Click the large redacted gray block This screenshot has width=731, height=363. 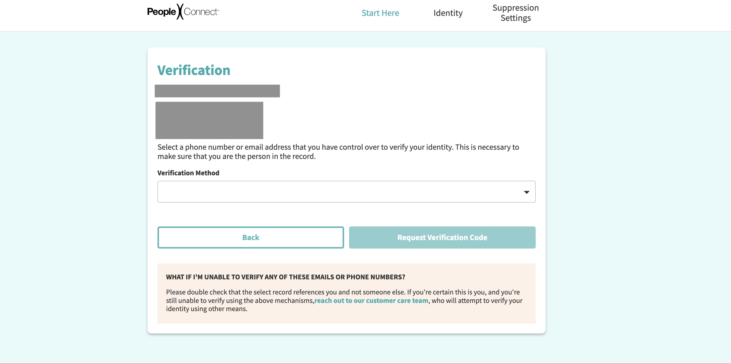pos(209,120)
